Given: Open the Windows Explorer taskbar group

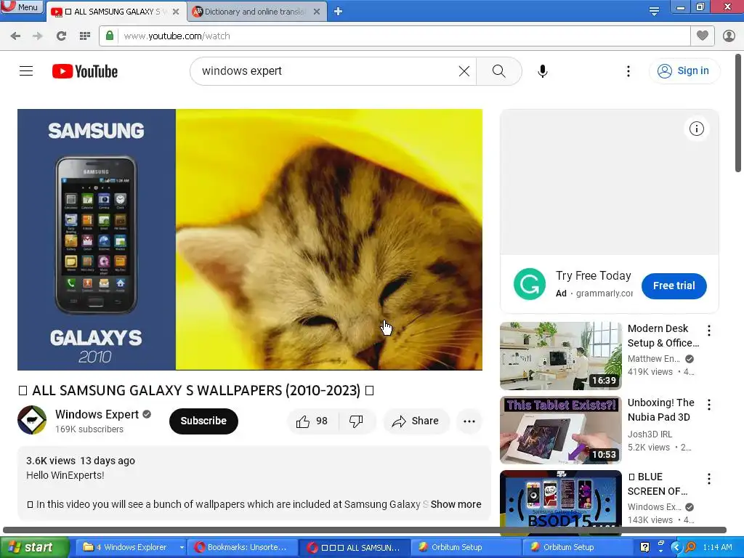Looking at the screenshot, I should tap(132, 548).
